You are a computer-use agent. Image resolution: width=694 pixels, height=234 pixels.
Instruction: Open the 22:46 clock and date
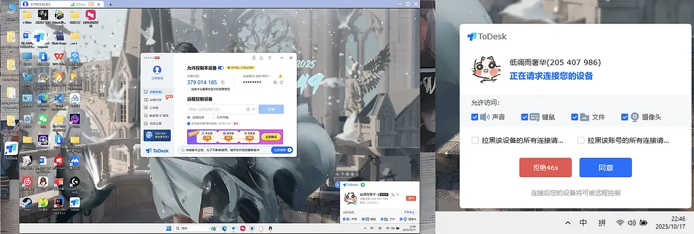[x=671, y=223]
